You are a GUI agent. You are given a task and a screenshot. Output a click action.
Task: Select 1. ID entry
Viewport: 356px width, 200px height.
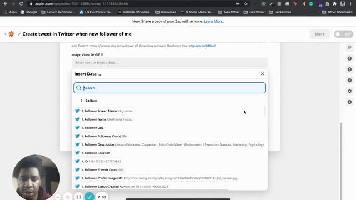click(98, 161)
